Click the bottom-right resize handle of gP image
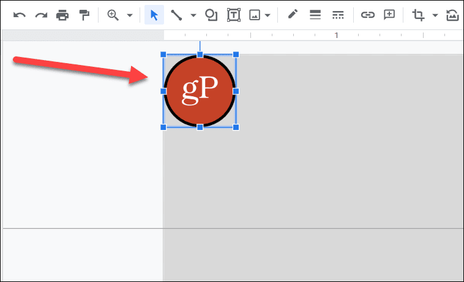This screenshot has width=464, height=282. 236,127
